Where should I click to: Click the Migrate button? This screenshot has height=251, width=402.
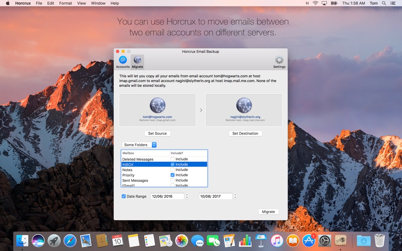(268, 212)
